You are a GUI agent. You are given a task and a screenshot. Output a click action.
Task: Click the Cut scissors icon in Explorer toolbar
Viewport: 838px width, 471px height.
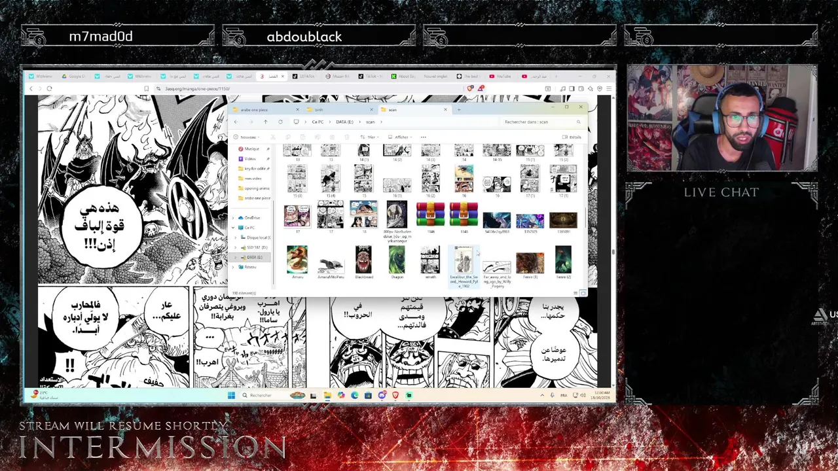[273, 137]
